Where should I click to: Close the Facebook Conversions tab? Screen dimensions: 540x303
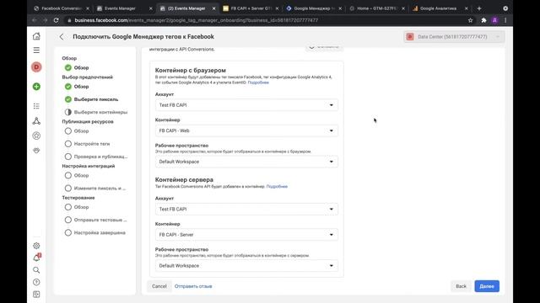[x=88, y=8]
